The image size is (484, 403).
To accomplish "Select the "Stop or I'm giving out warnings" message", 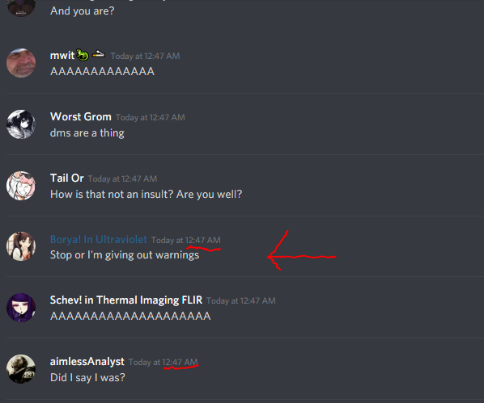I will click(x=125, y=255).
